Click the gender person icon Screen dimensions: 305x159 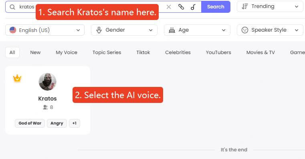click(99, 30)
